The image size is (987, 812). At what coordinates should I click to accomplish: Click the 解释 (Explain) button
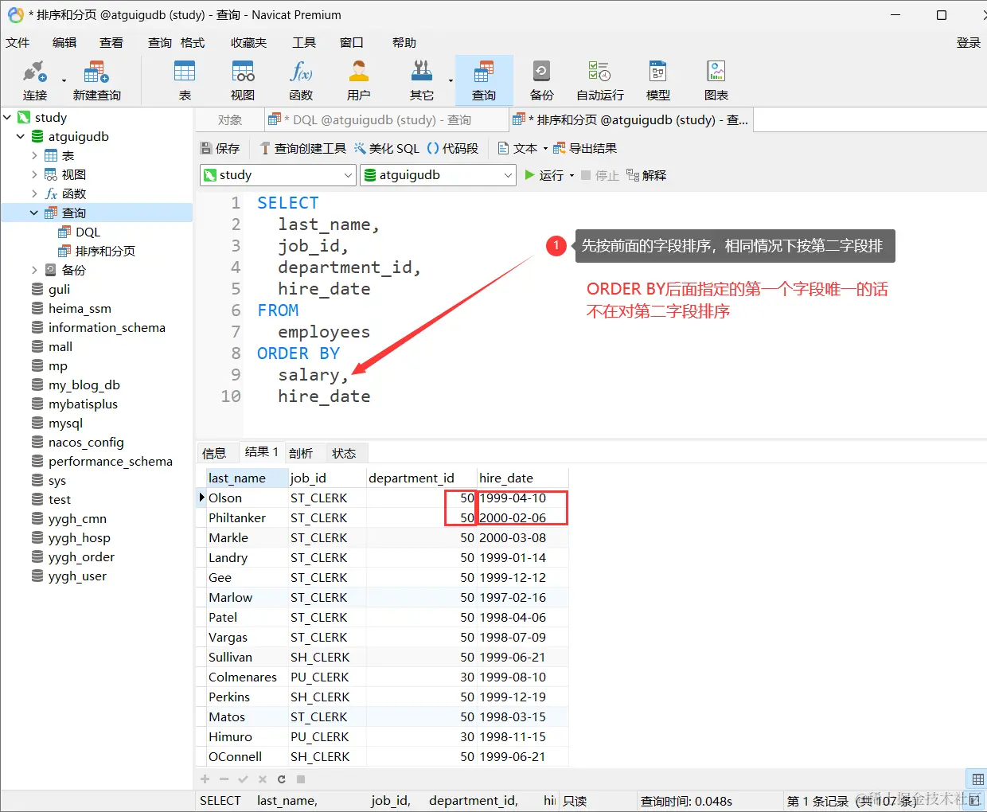pyautogui.click(x=646, y=175)
